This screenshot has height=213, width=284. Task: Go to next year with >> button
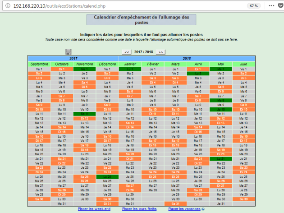coord(160,52)
